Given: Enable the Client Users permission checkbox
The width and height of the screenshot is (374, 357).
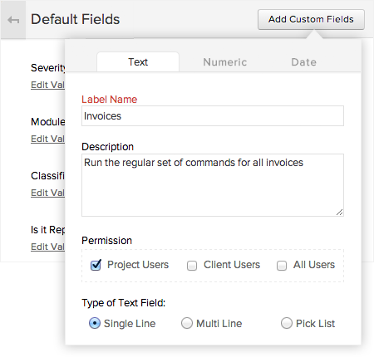Looking at the screenshot, I should tap(192, 266).
